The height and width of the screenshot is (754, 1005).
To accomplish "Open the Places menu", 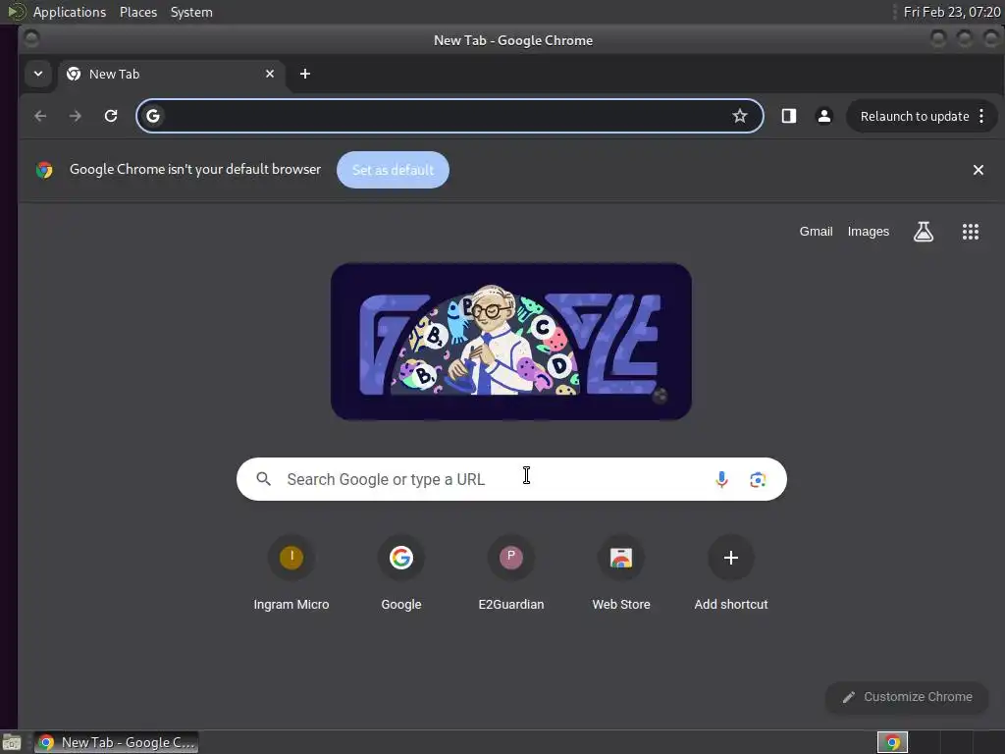I will [138, 12].
